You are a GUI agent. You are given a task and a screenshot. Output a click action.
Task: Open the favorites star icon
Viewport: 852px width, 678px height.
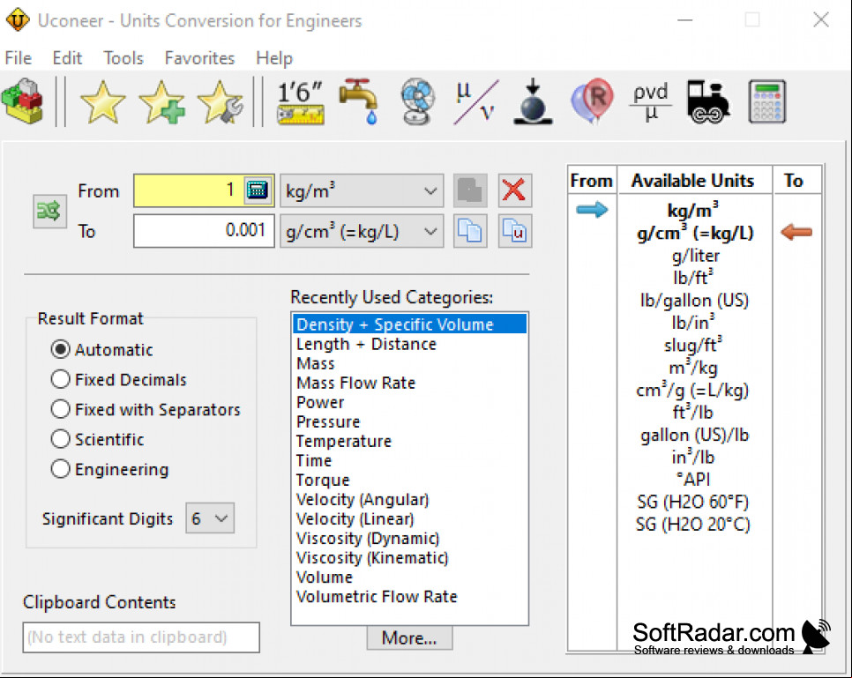102,102
